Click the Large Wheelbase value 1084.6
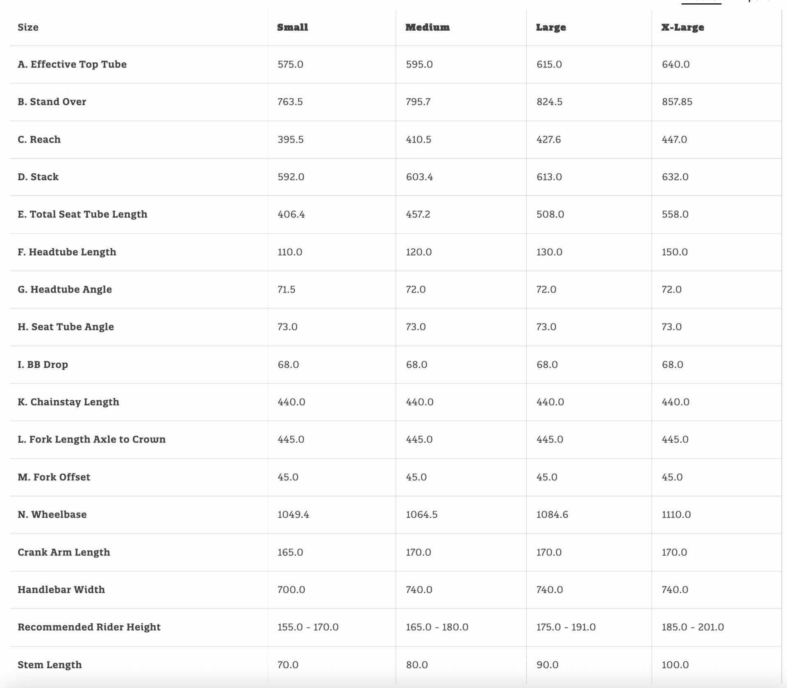 click(x=552, y=515)
